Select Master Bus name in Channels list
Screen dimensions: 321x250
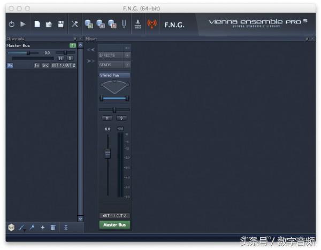click(x=18, y=45)
